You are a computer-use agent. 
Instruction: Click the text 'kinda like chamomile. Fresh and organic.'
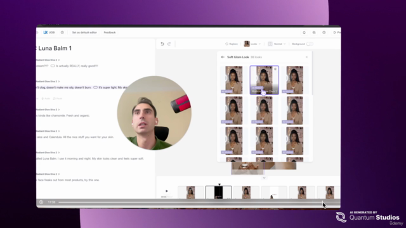[x=63, y=115]
